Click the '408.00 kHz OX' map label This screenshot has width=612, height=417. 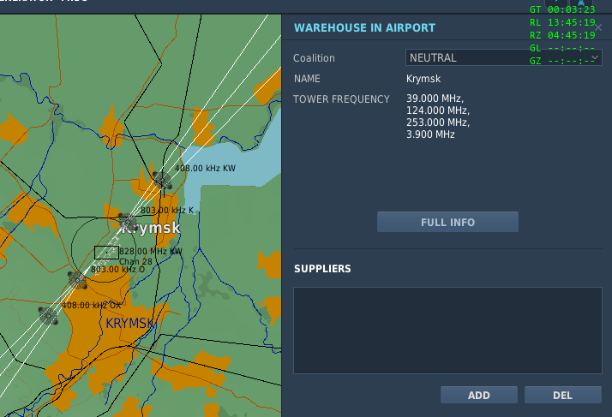(x=92, y=306)
